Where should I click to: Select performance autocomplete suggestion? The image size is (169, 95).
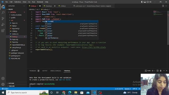click(x=72, y=38)
